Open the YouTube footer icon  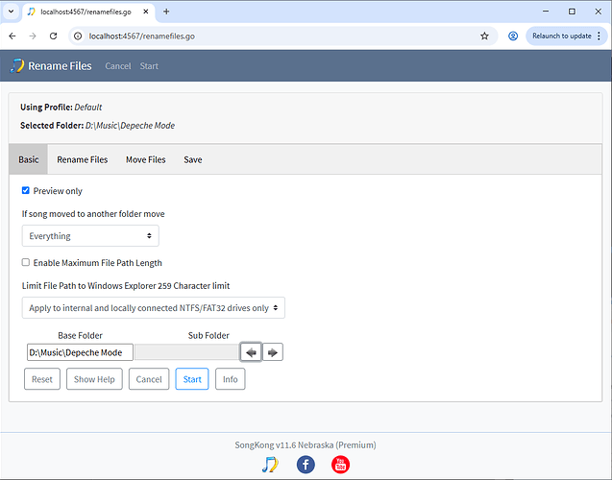(x=340, y=465)
